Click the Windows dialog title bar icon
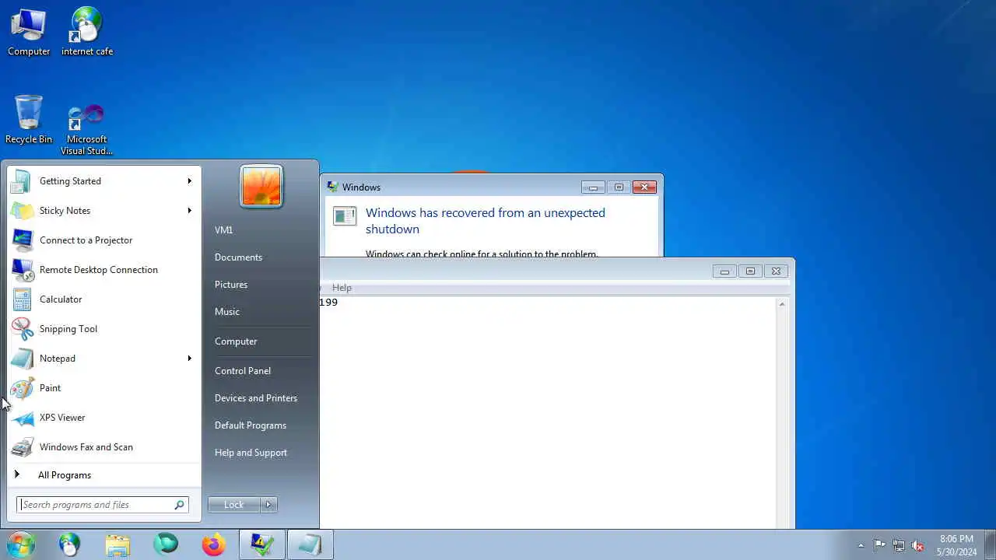996x560 pixels. [332, 187]
